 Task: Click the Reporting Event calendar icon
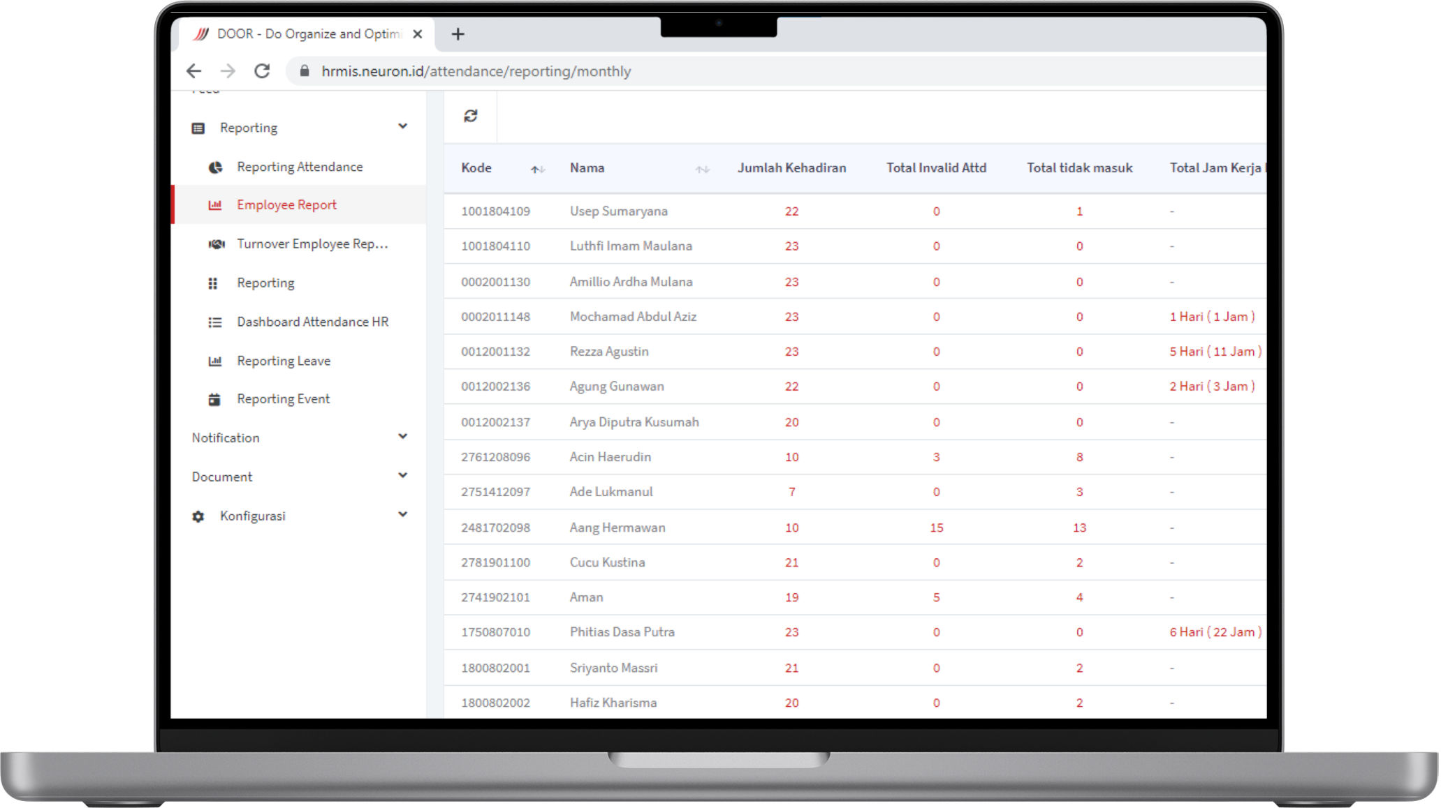(214, 400)
